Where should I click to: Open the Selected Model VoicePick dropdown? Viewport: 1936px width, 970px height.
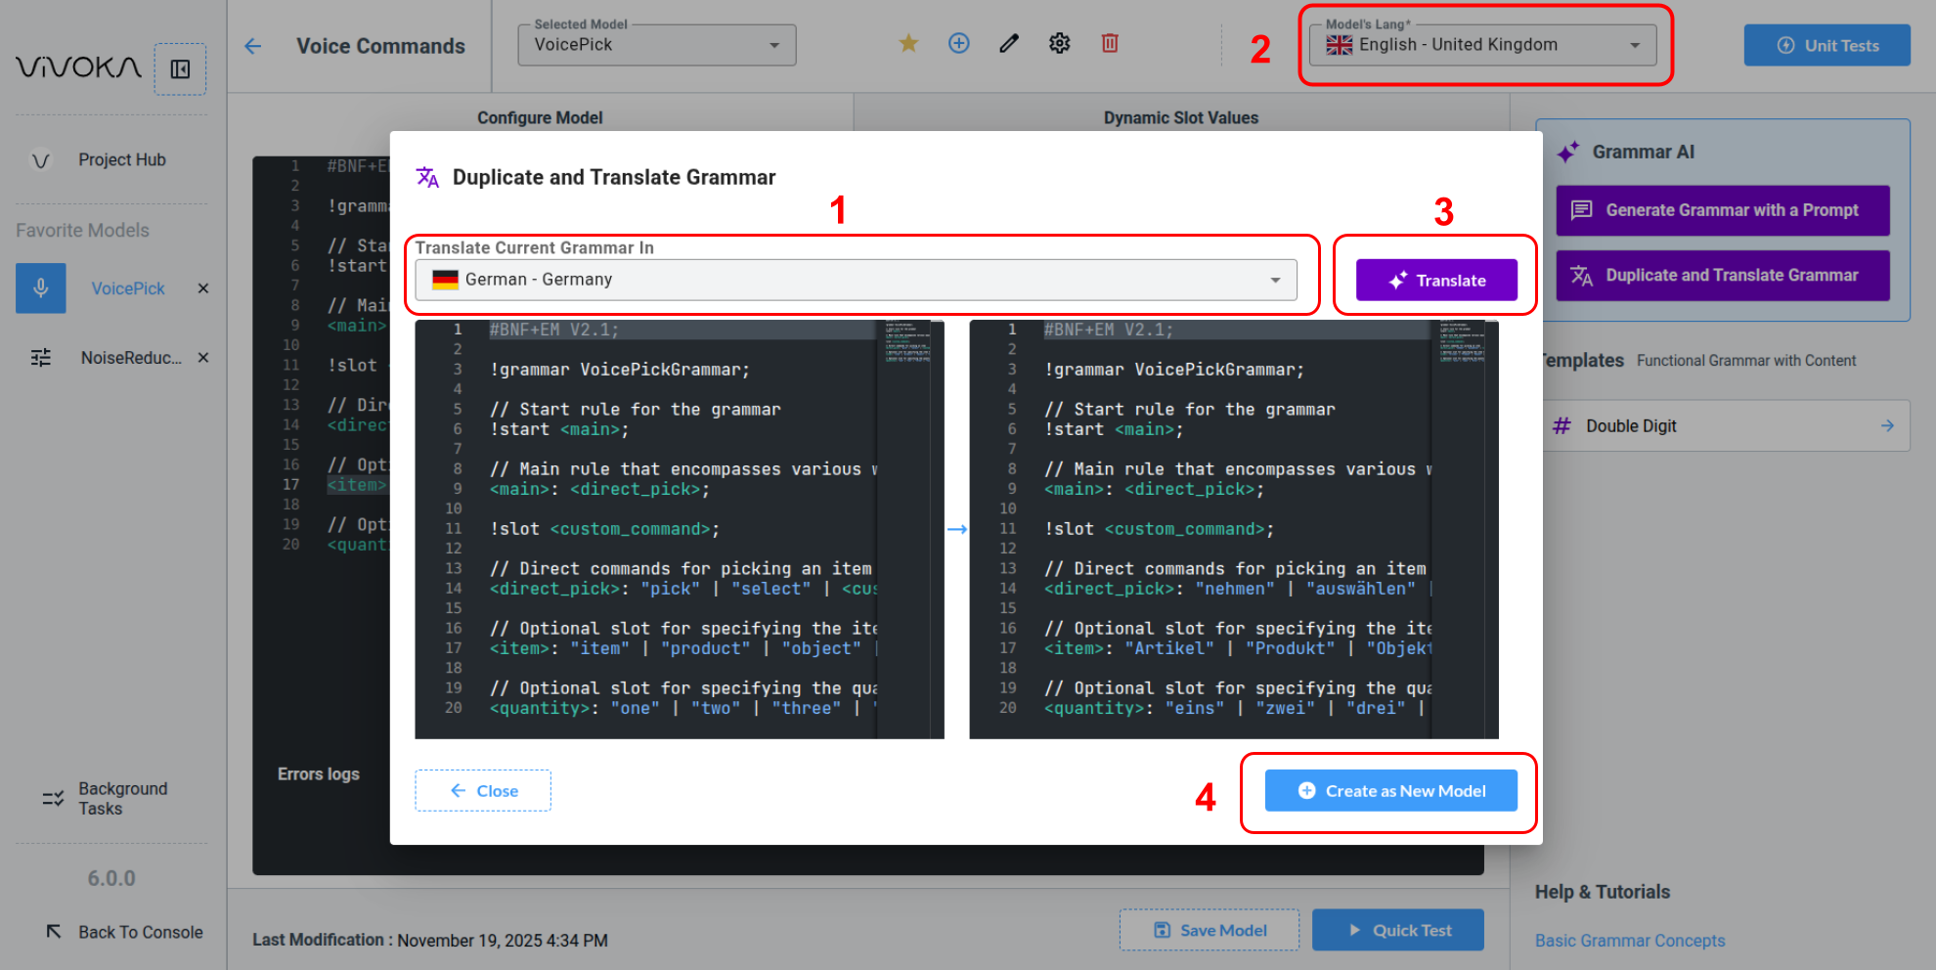tap(656, 45)
